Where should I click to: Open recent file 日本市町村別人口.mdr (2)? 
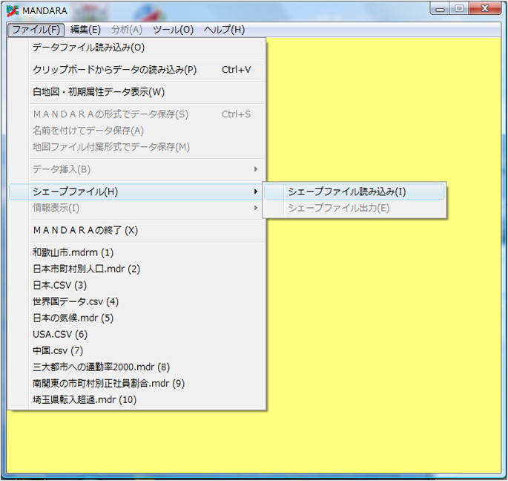tap(138, 269)
